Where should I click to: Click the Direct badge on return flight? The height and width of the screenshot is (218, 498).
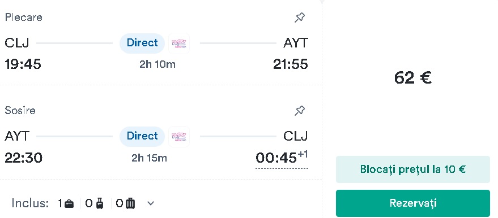[142, 136]
